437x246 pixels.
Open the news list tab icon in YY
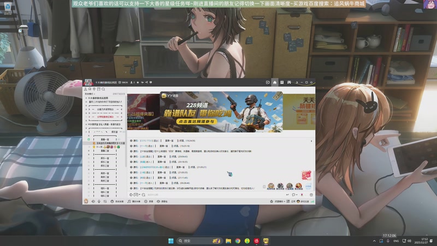(282, 83)
